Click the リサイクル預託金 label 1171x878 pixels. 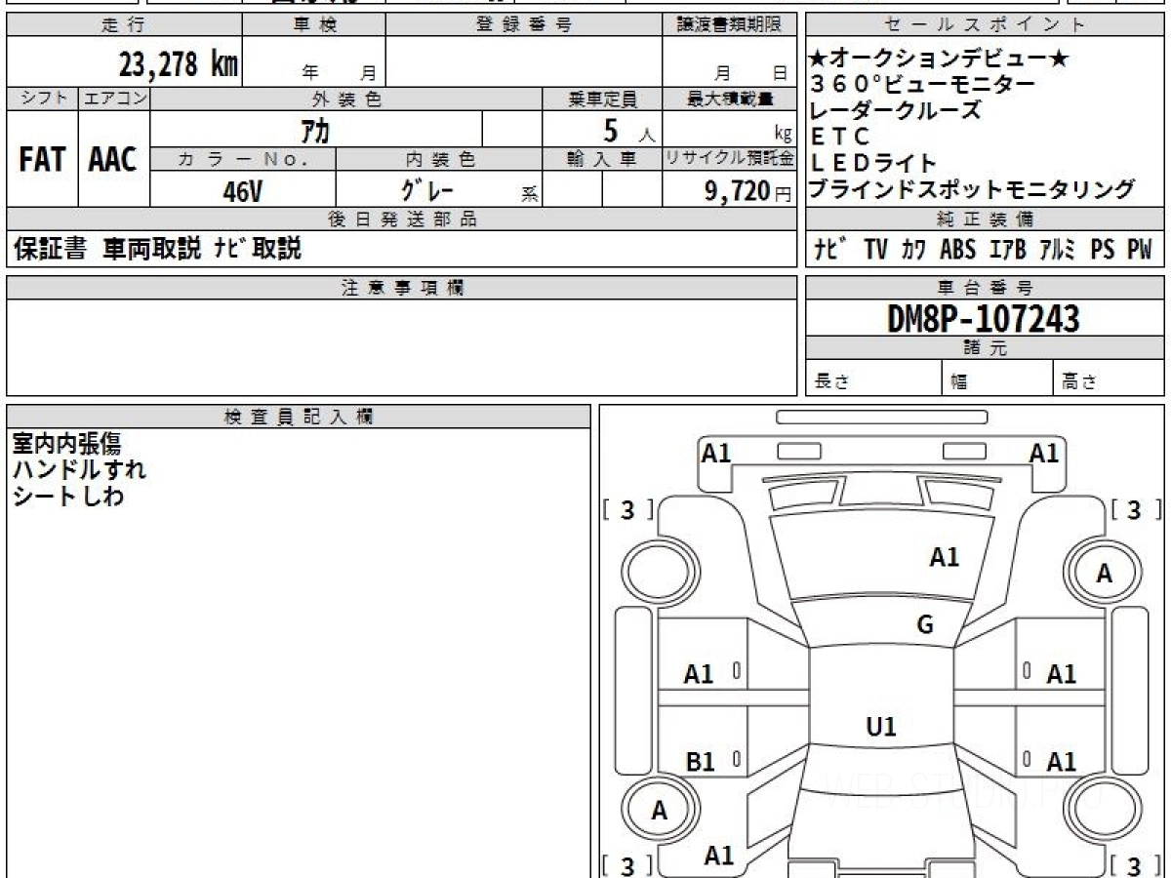click(x=730, y=159)
